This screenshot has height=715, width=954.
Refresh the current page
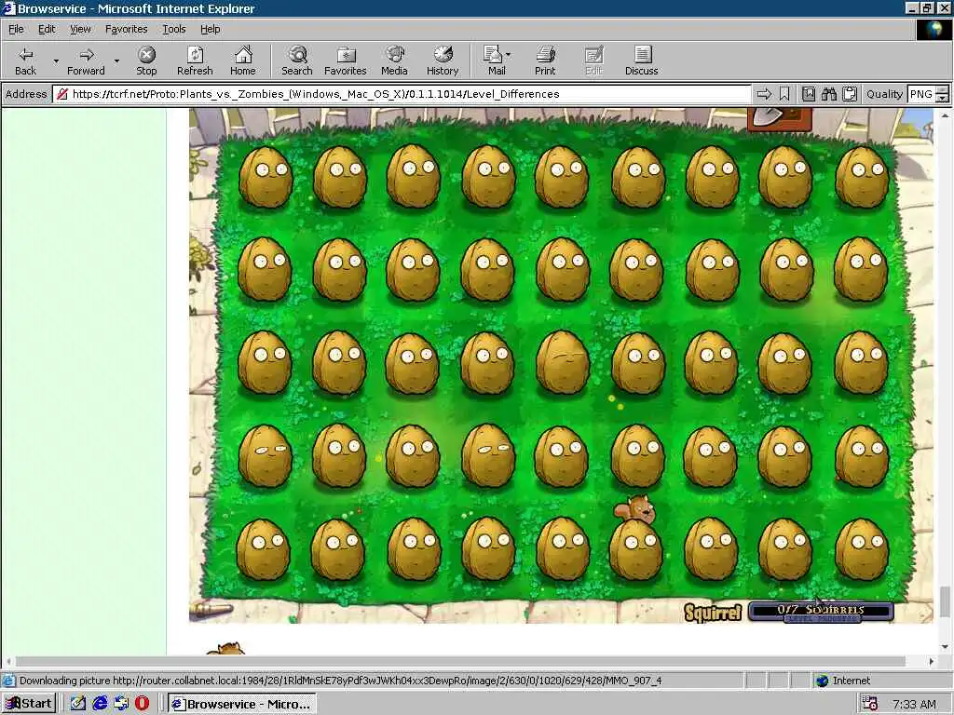tap(195, 61)
